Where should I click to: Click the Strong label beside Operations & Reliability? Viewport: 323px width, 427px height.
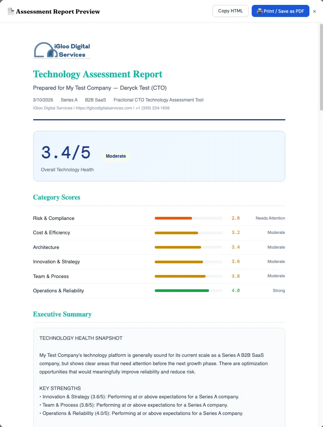pyautogui.click(x=279, y=290)
